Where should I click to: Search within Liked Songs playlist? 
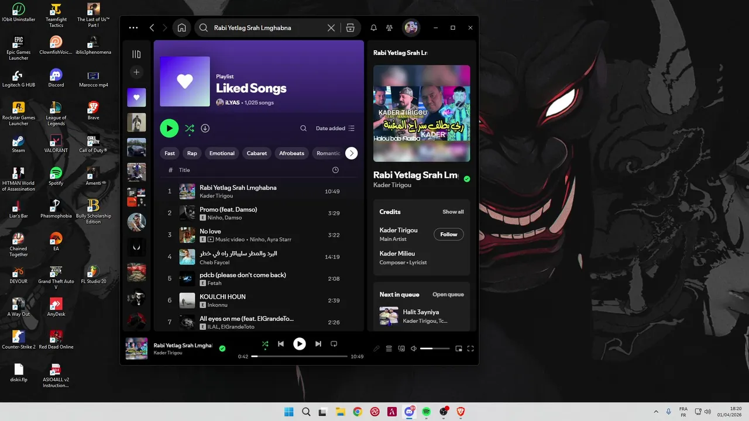pos(303,128)
